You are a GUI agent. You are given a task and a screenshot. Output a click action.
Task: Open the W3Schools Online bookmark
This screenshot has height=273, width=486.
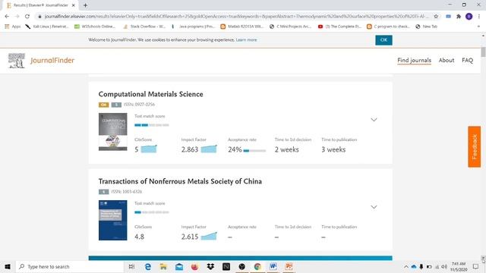click(x=95, y=27)
